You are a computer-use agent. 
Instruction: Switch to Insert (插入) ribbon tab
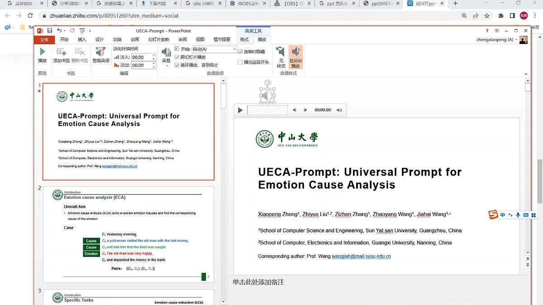coord(82,40)
